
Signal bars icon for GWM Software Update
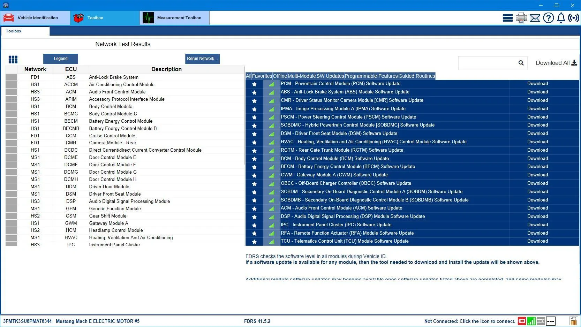pyautogui.click(x=272, y=175)
